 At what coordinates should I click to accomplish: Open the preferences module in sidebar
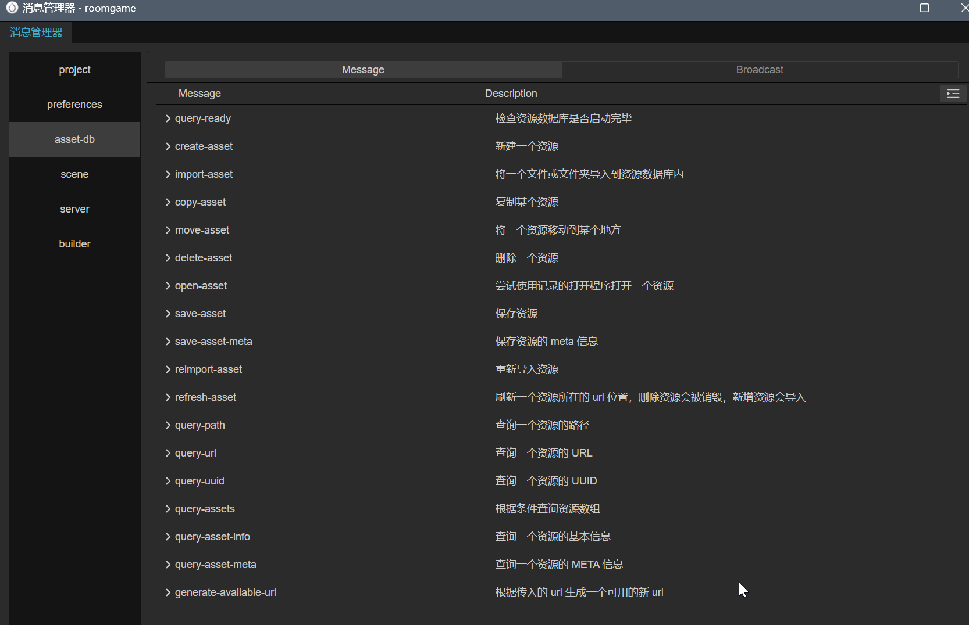74,105
